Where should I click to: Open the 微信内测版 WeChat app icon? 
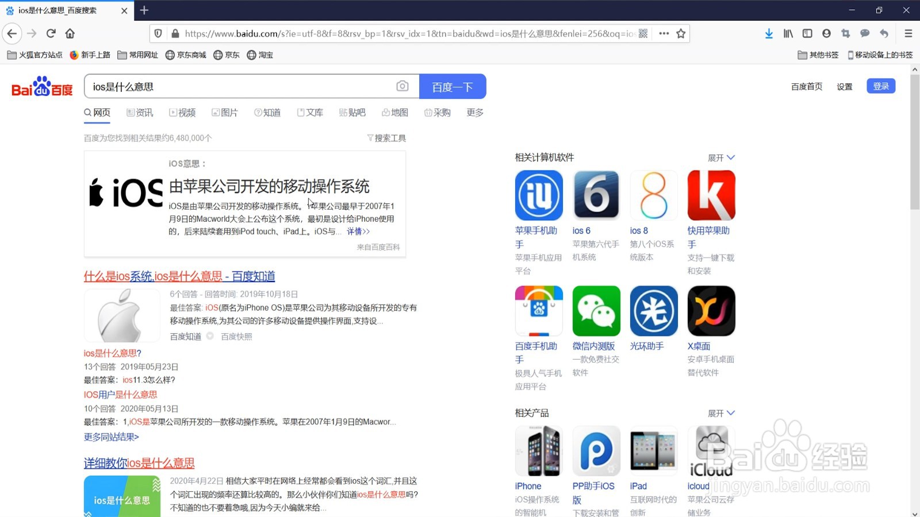(x=596, y=310)
